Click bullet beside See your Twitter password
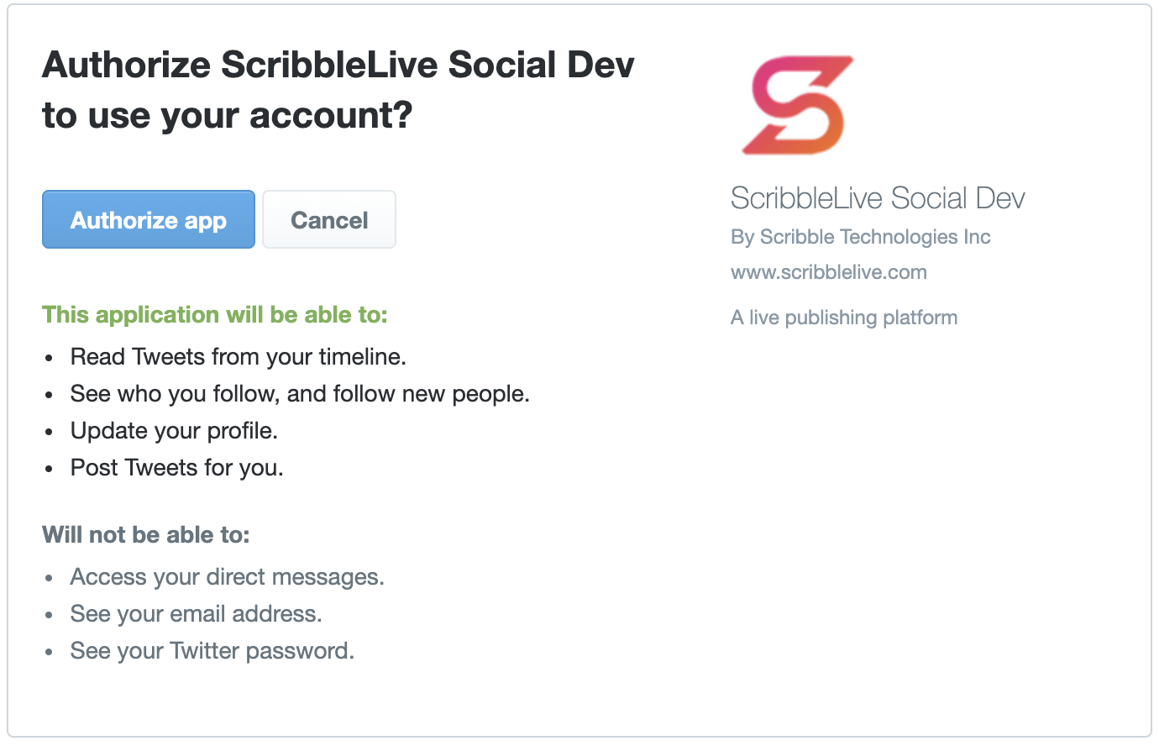This screenshot has width=1159, height=746. click(50, 653)
